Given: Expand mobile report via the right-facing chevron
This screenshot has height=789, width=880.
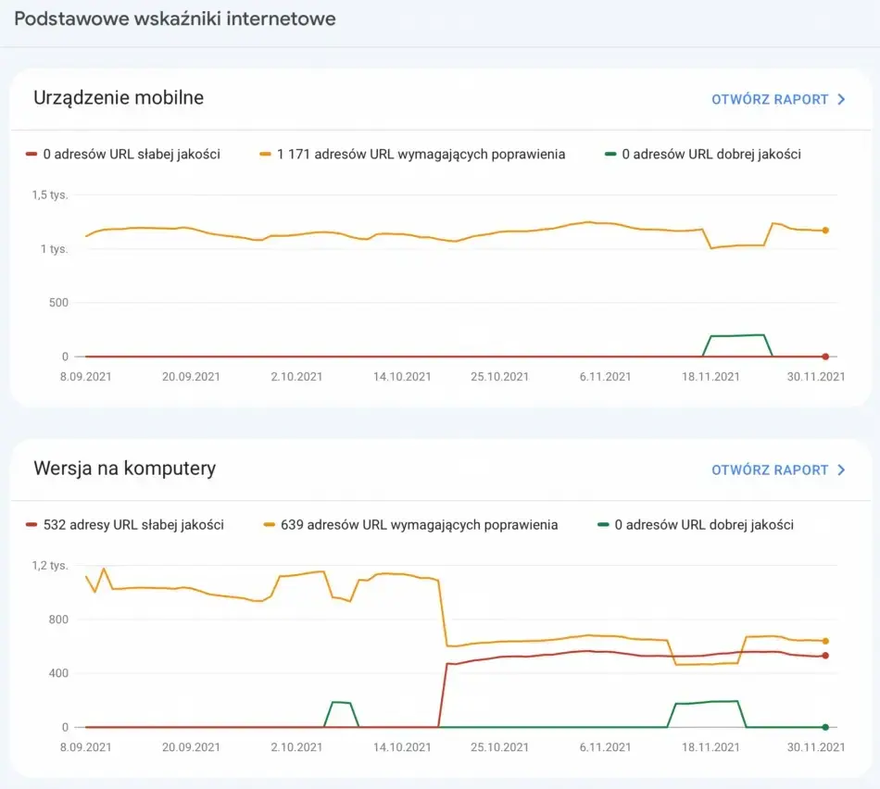Looking at the screenshot, I should click(840, 99).
